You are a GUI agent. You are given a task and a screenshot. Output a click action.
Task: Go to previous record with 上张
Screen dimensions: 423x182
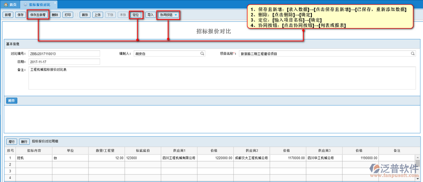[x=97, y=15]
